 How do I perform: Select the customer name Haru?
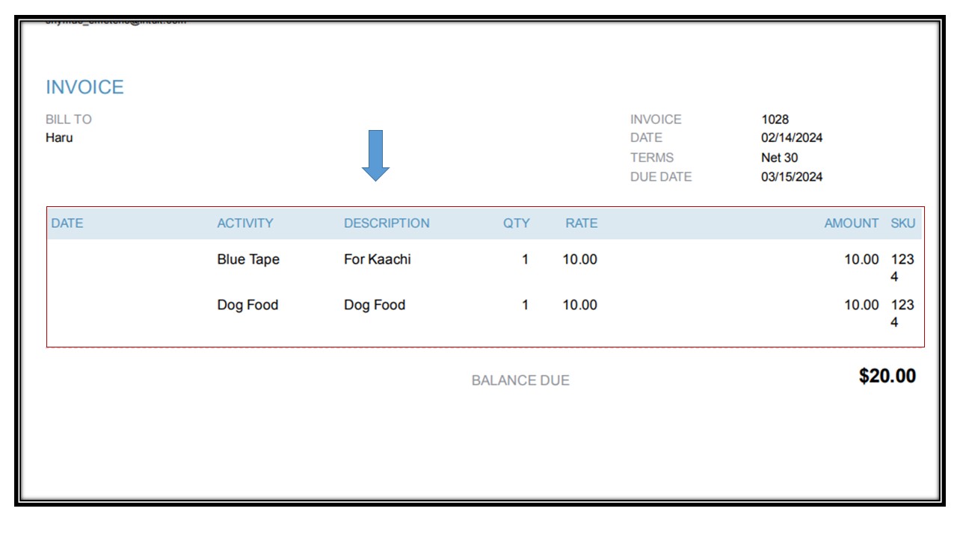point(61,137)
